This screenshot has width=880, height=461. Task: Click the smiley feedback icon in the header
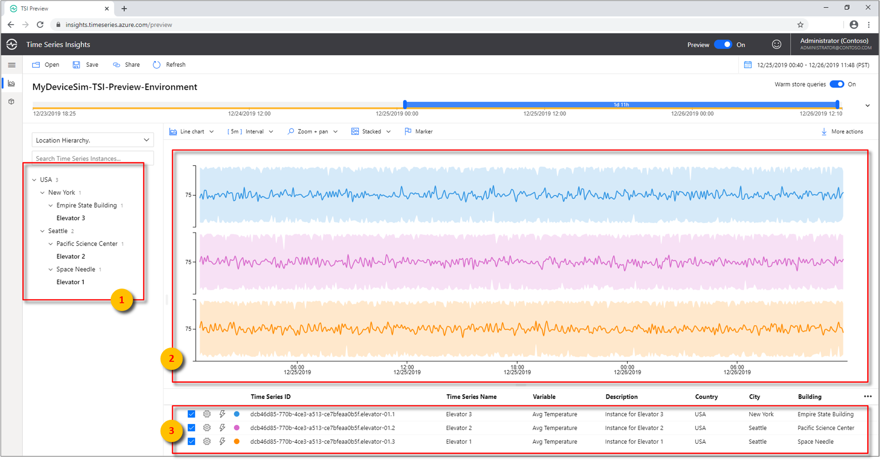point(777,44)
